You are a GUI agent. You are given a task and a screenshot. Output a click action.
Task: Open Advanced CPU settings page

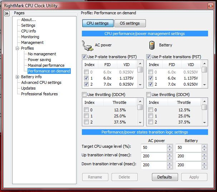click(x=41, y=82)
